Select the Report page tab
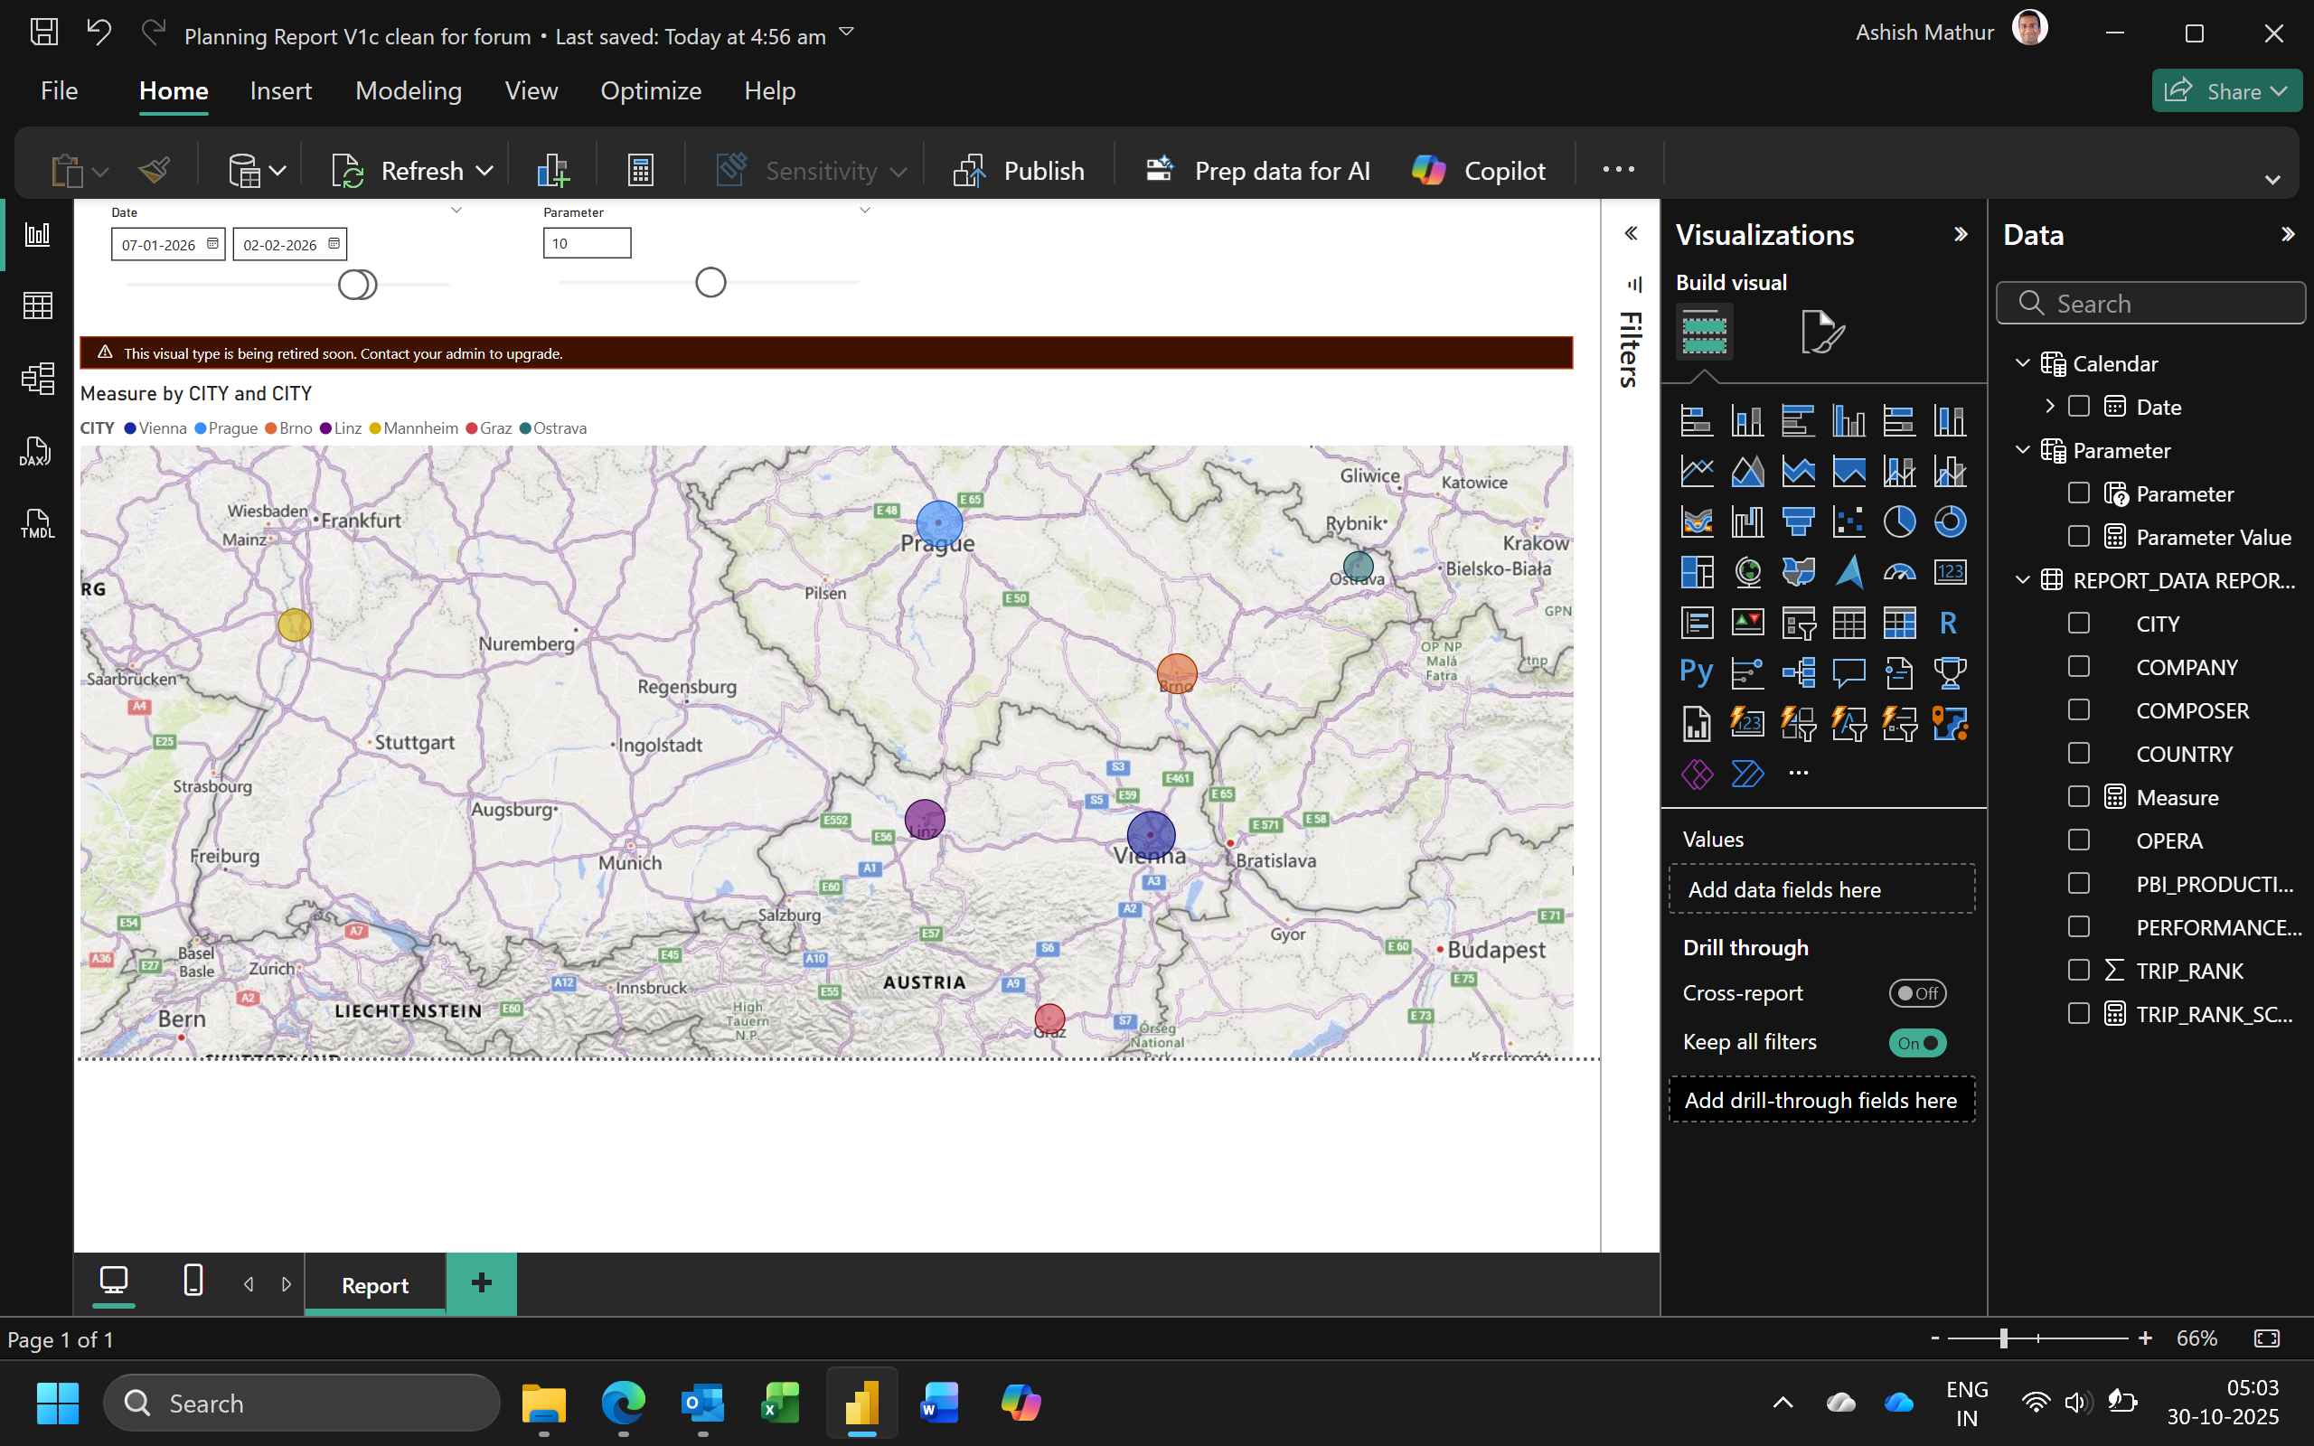The width and height of the screenshot is (2314, 1446). point(375,1284)
